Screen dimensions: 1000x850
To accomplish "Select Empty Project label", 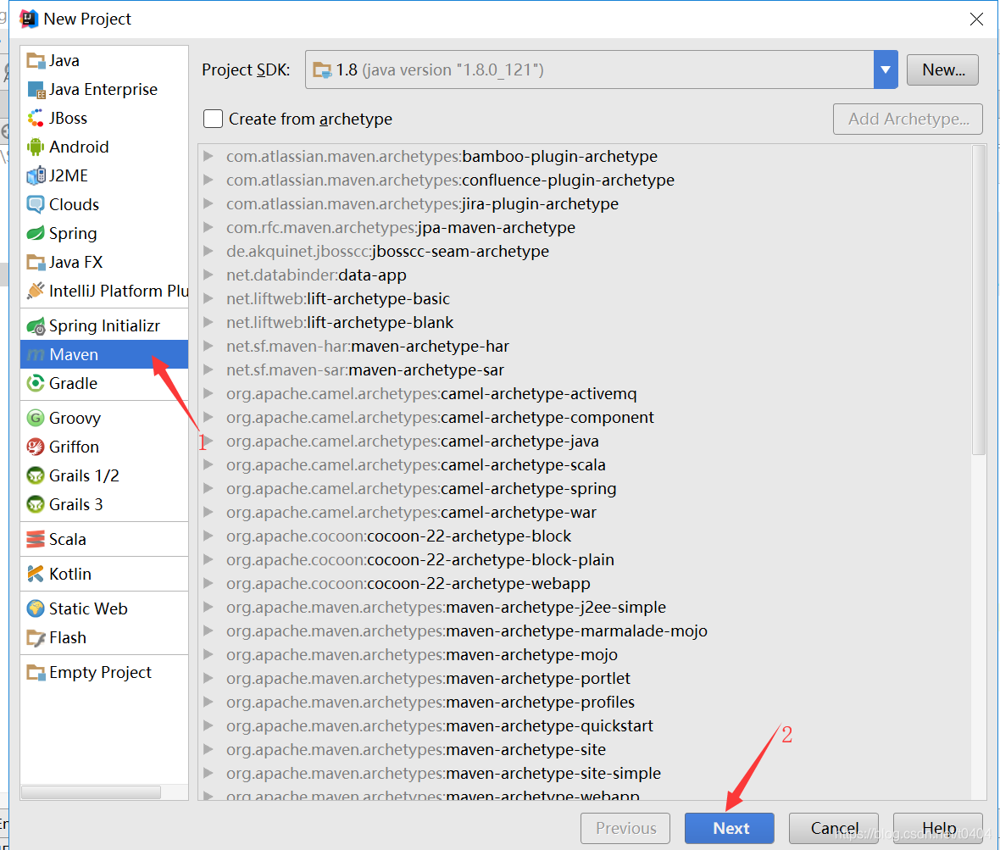I will tap(100, 673).
